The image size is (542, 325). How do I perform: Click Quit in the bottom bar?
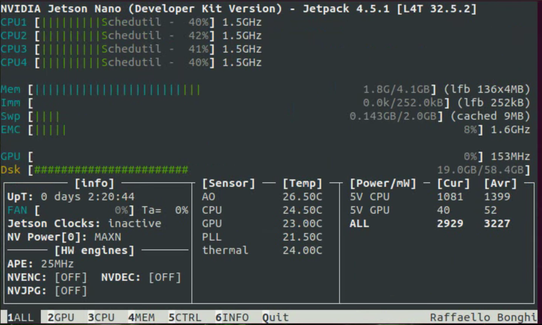click(x=276, y=317)
